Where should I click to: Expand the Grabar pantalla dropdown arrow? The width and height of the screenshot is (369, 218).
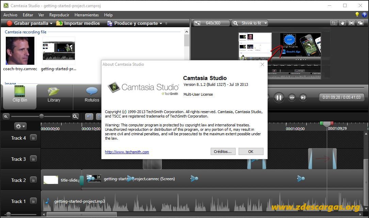51,23
